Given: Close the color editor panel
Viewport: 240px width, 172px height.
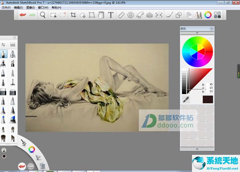Looking at the screenshot, I should coord(212,29).
